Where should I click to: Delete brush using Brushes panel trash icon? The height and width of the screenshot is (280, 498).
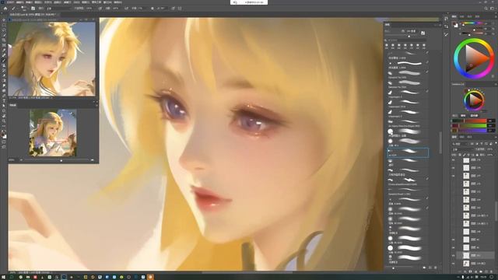436,268
